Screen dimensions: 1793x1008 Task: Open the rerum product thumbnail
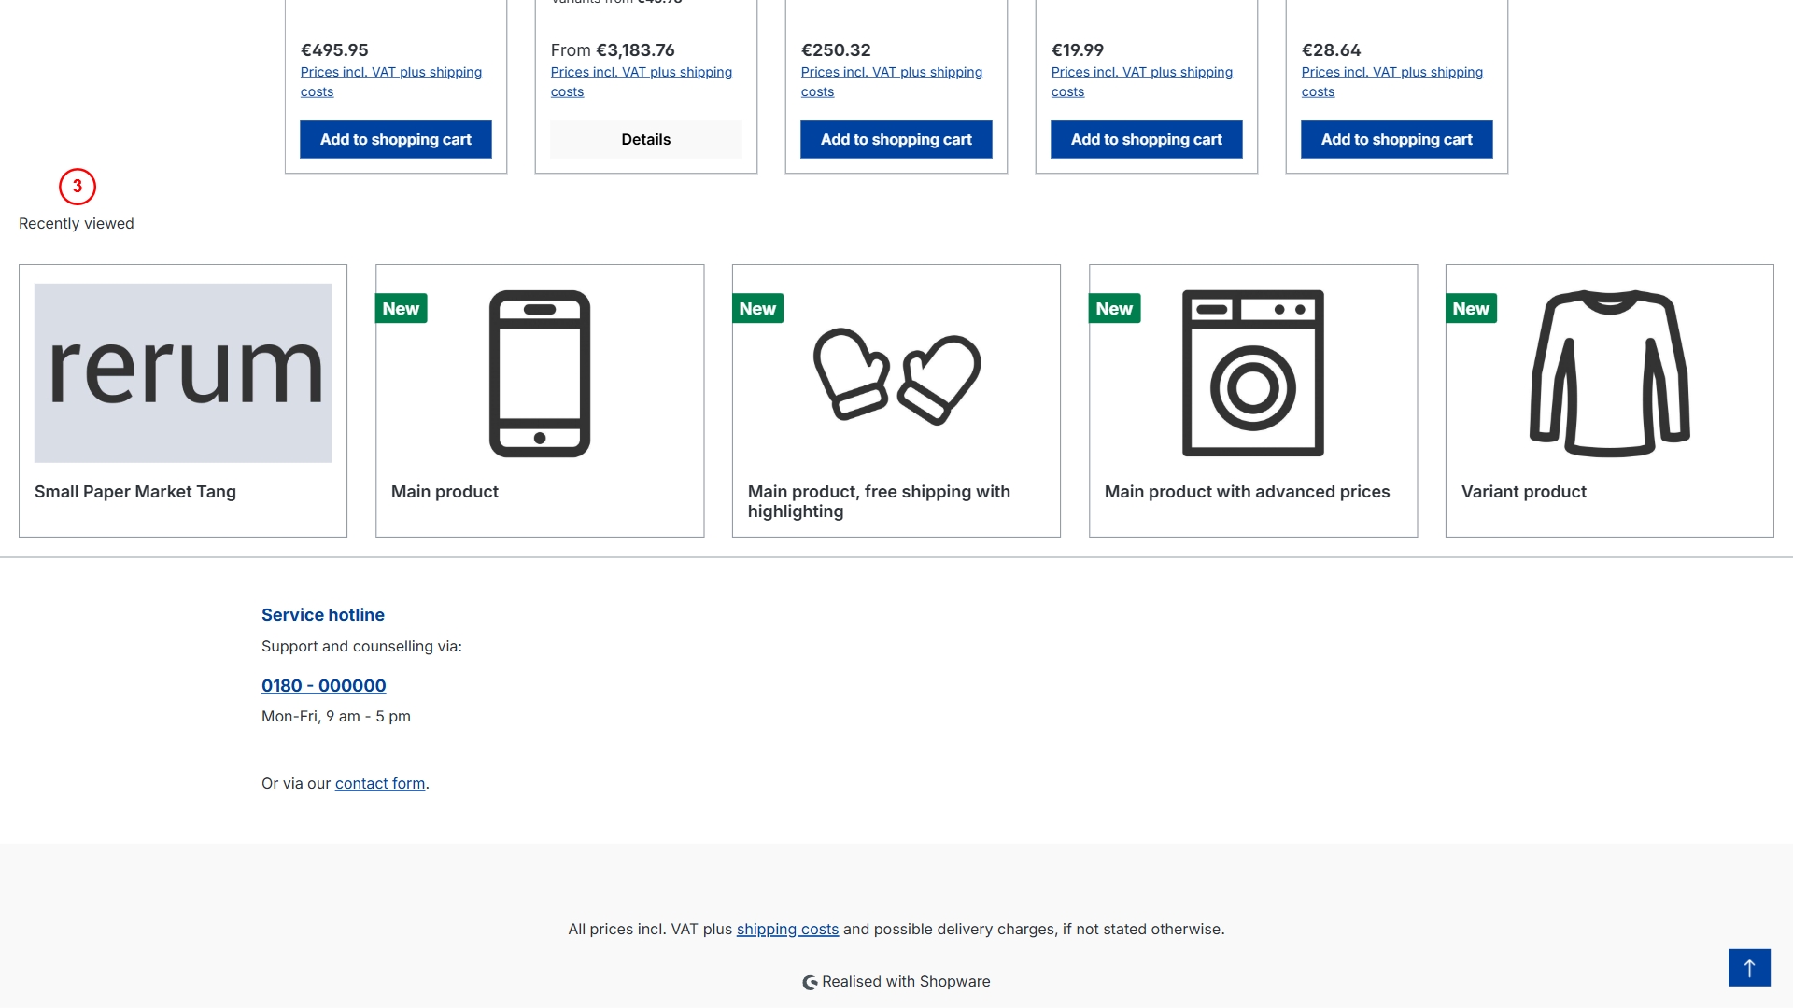[183, 373]
